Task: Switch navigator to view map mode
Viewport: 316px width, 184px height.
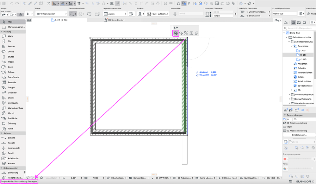Action: [x=293, y=22]
